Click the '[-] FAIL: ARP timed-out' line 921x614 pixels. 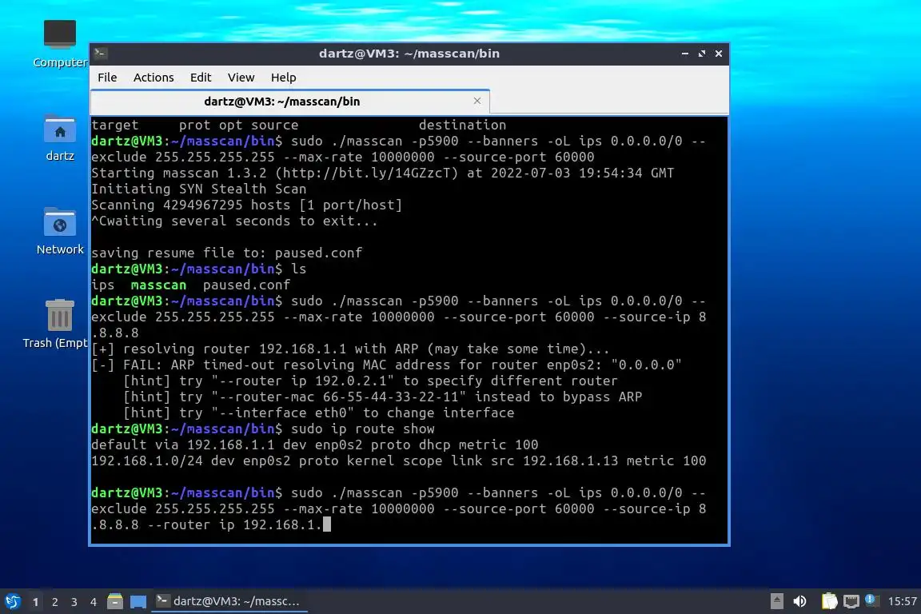[x=386, y=365]
